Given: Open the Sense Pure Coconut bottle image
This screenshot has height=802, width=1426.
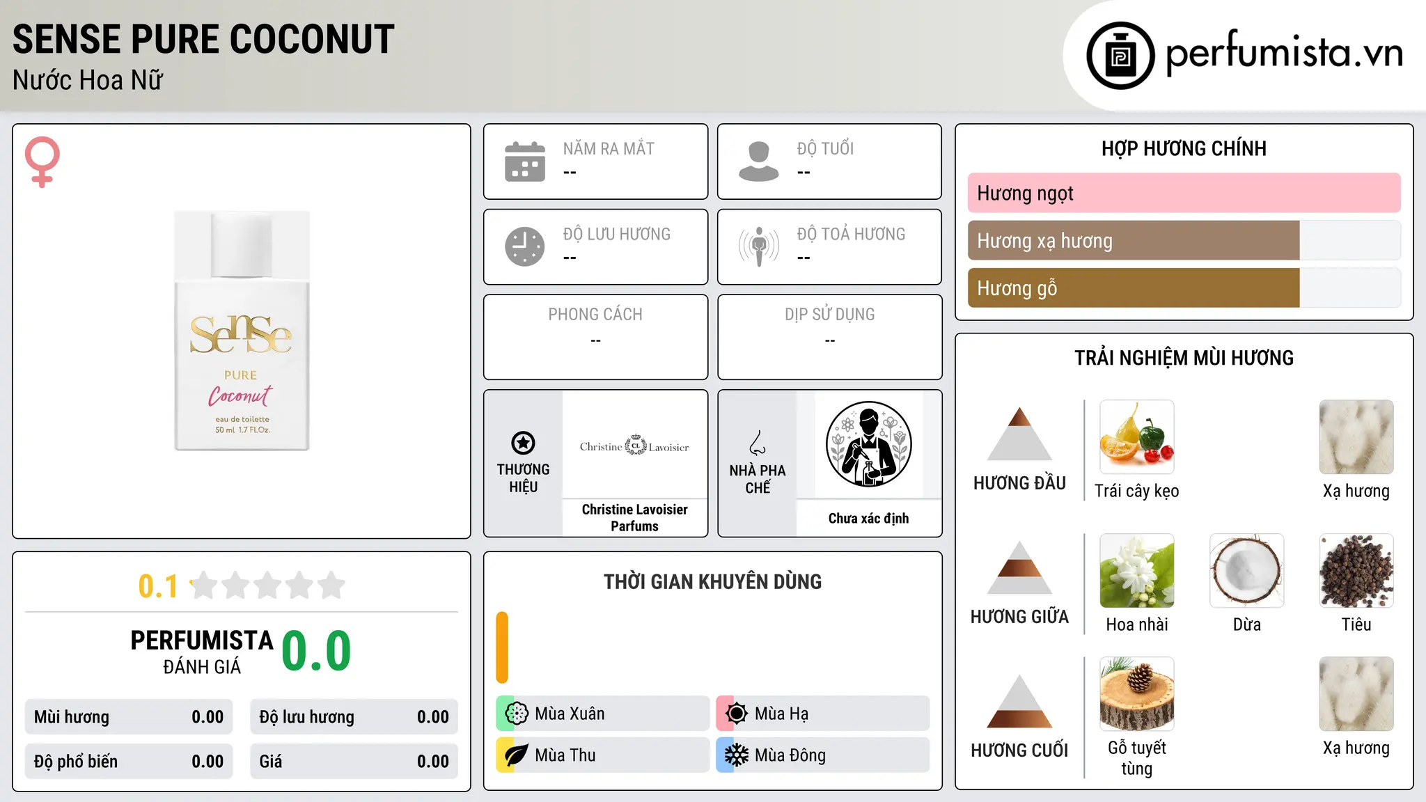Looking at the screenshot, I should point(242,331).
